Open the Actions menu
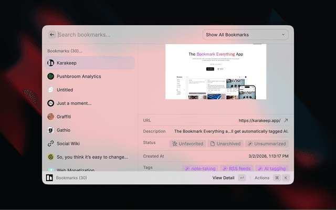The image size is (336, 210). click(262, 178)
